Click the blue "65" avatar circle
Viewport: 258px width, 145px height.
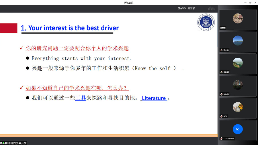click(x=238, y=129)
